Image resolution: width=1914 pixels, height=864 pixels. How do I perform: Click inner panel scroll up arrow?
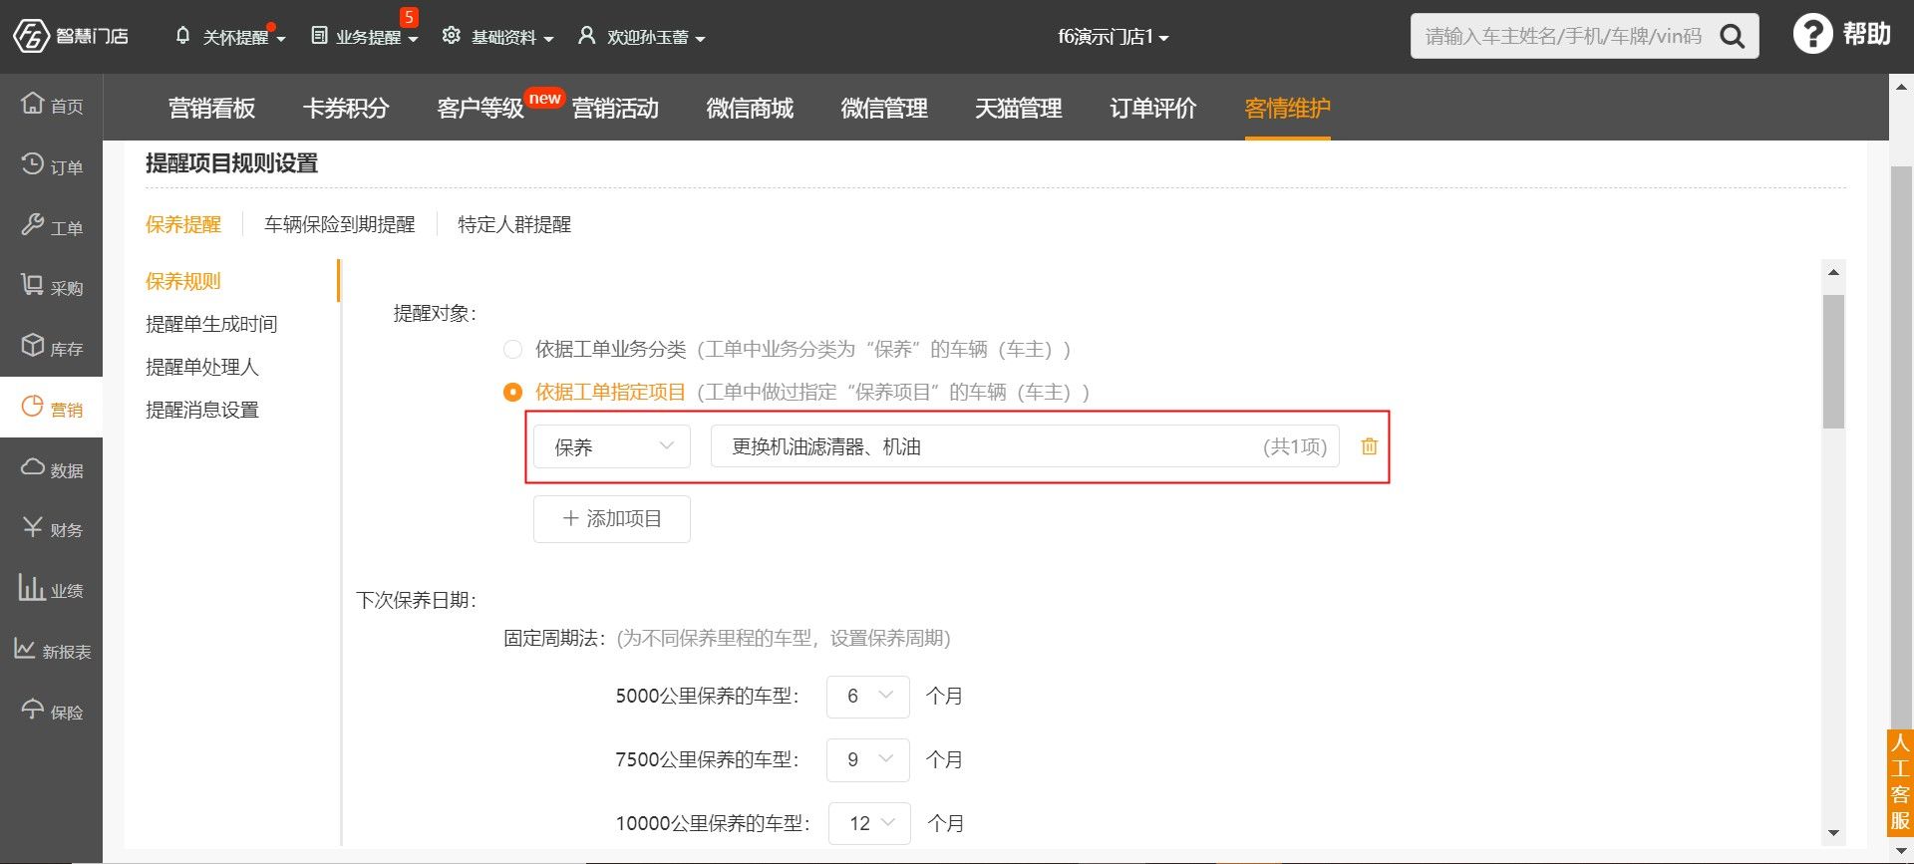coord(1833,271)
